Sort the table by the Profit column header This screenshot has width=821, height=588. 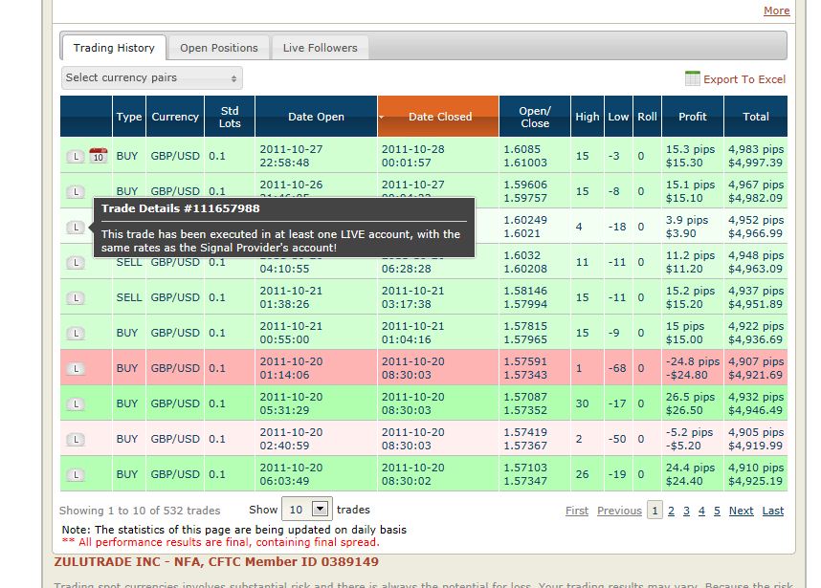(692, 117)
